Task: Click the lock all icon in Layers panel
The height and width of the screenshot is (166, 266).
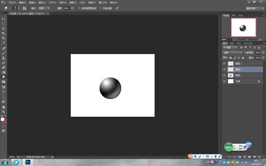Action: click(x=243, y=58)
